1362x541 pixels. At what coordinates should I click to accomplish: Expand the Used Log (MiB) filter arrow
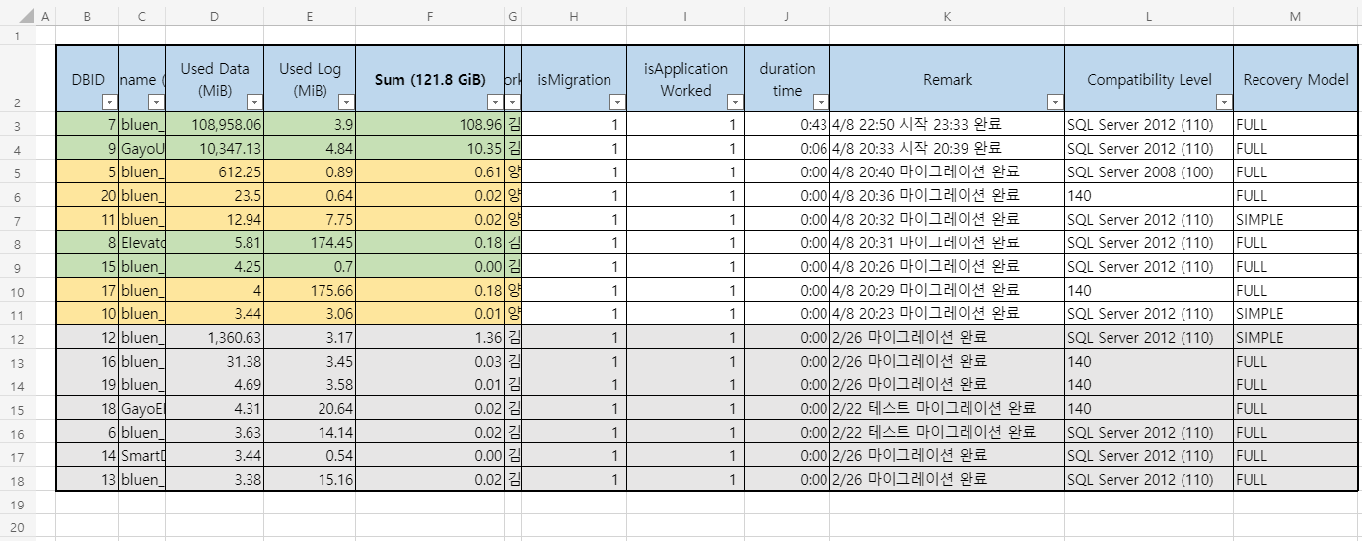(346, 102)
